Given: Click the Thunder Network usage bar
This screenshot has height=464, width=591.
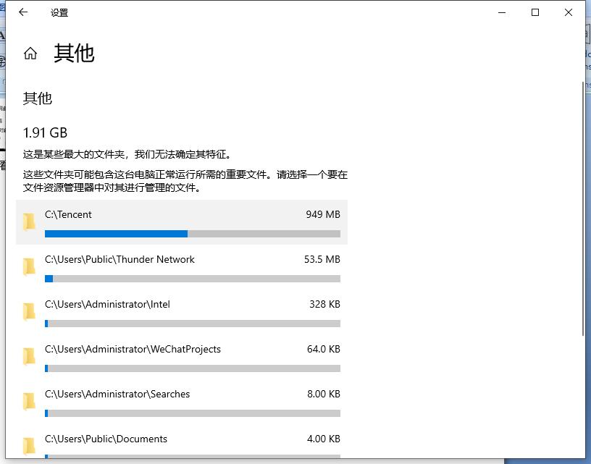Looking at the screenshot, I should [x=192, y=279].
